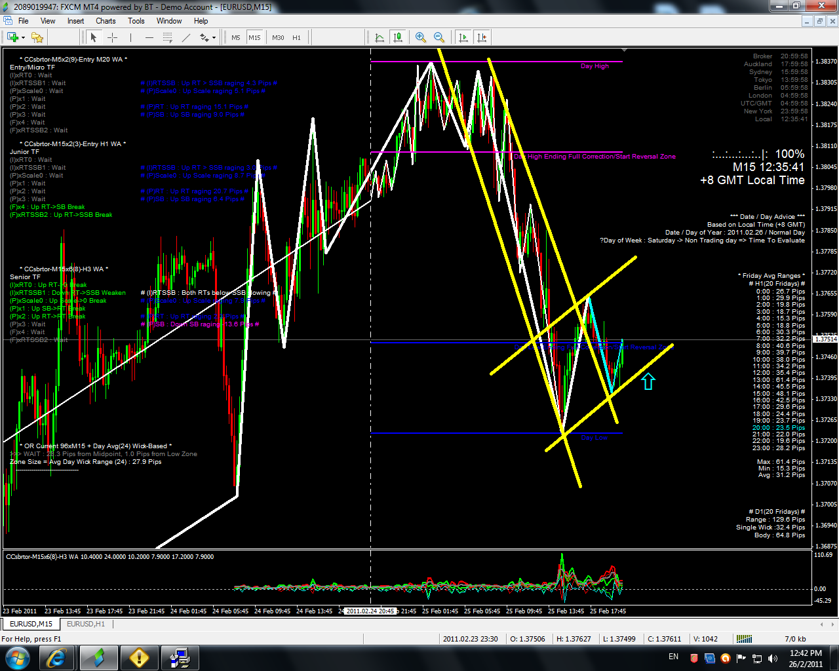Image resolution: width=839 pixels, height=671 pixels.
Task: Open the New Chart dropdown arrow
Action: coord(23,37)
